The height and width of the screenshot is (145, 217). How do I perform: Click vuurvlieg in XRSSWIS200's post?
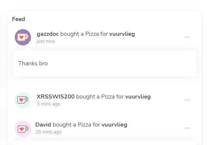[x=138, y=96]
